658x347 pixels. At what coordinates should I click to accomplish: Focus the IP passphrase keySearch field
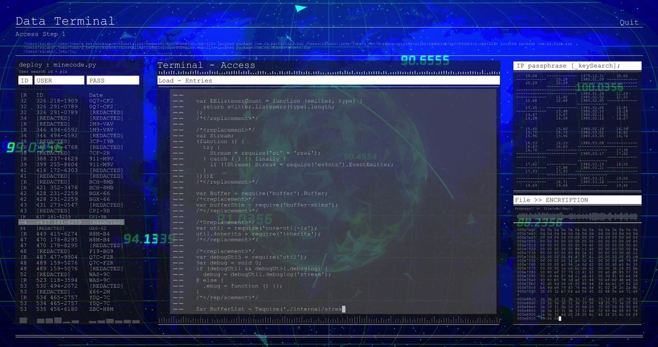tap(578, 66)
